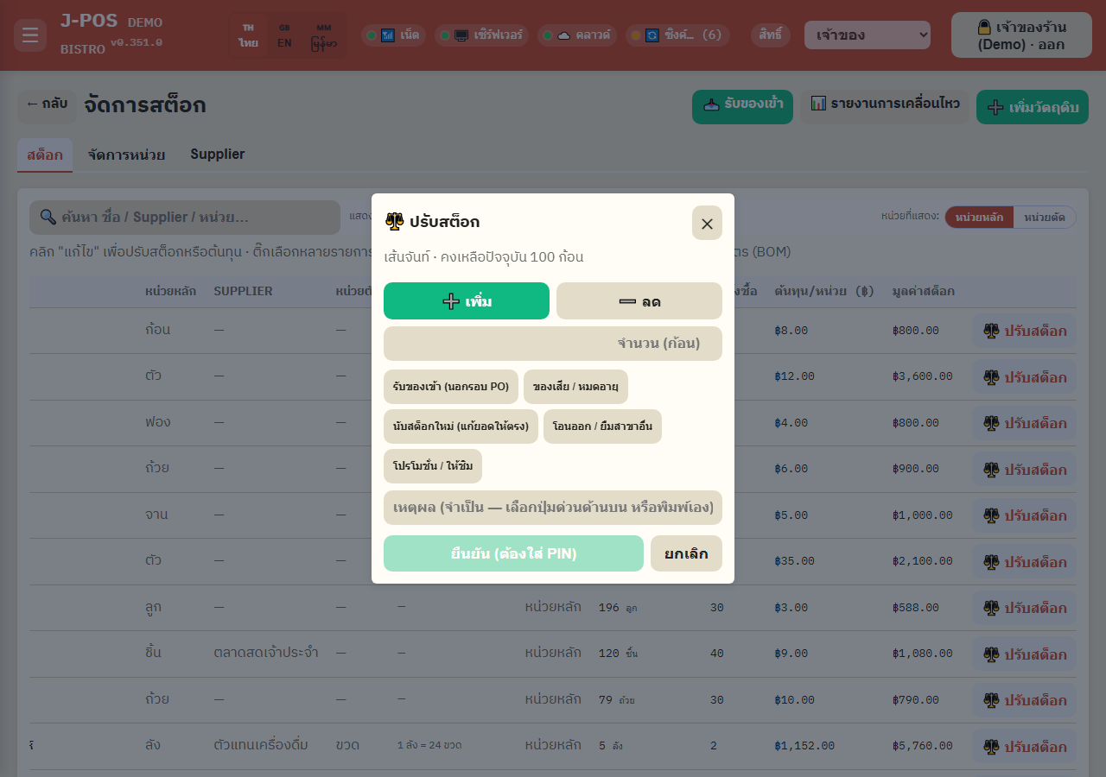Confirm with ยืนยัน (ต้องใส่ PIN) button
1106x777 pixels.
(513, 553)
